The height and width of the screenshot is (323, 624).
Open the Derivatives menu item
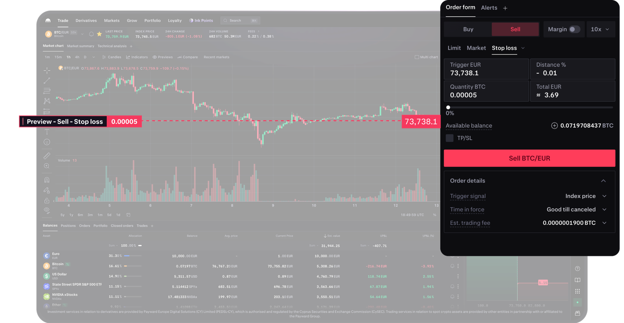[86, 20]
